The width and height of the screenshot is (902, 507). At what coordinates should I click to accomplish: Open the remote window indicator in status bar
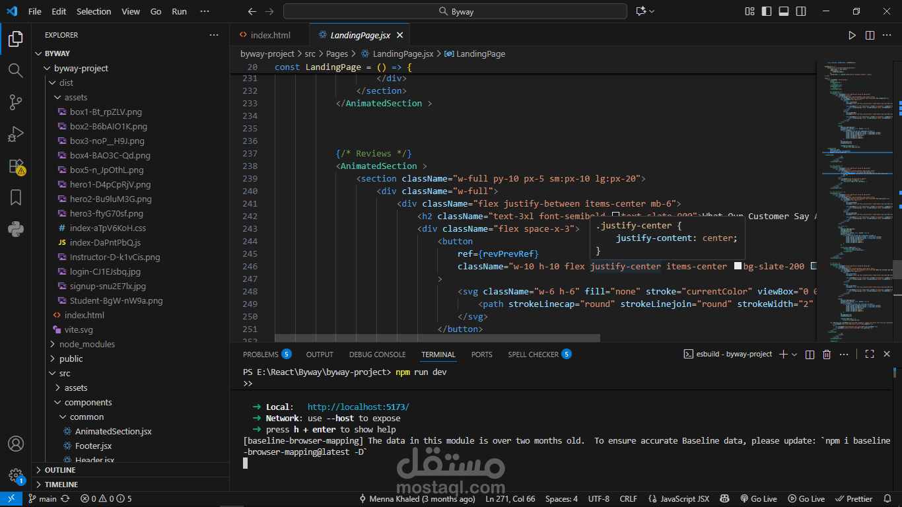[11, 499]
